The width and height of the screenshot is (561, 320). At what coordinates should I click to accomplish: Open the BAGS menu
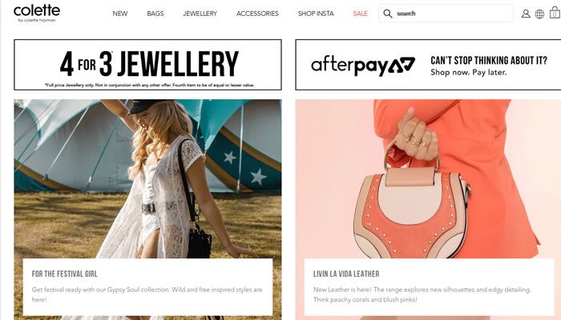[x=155, y=14]
